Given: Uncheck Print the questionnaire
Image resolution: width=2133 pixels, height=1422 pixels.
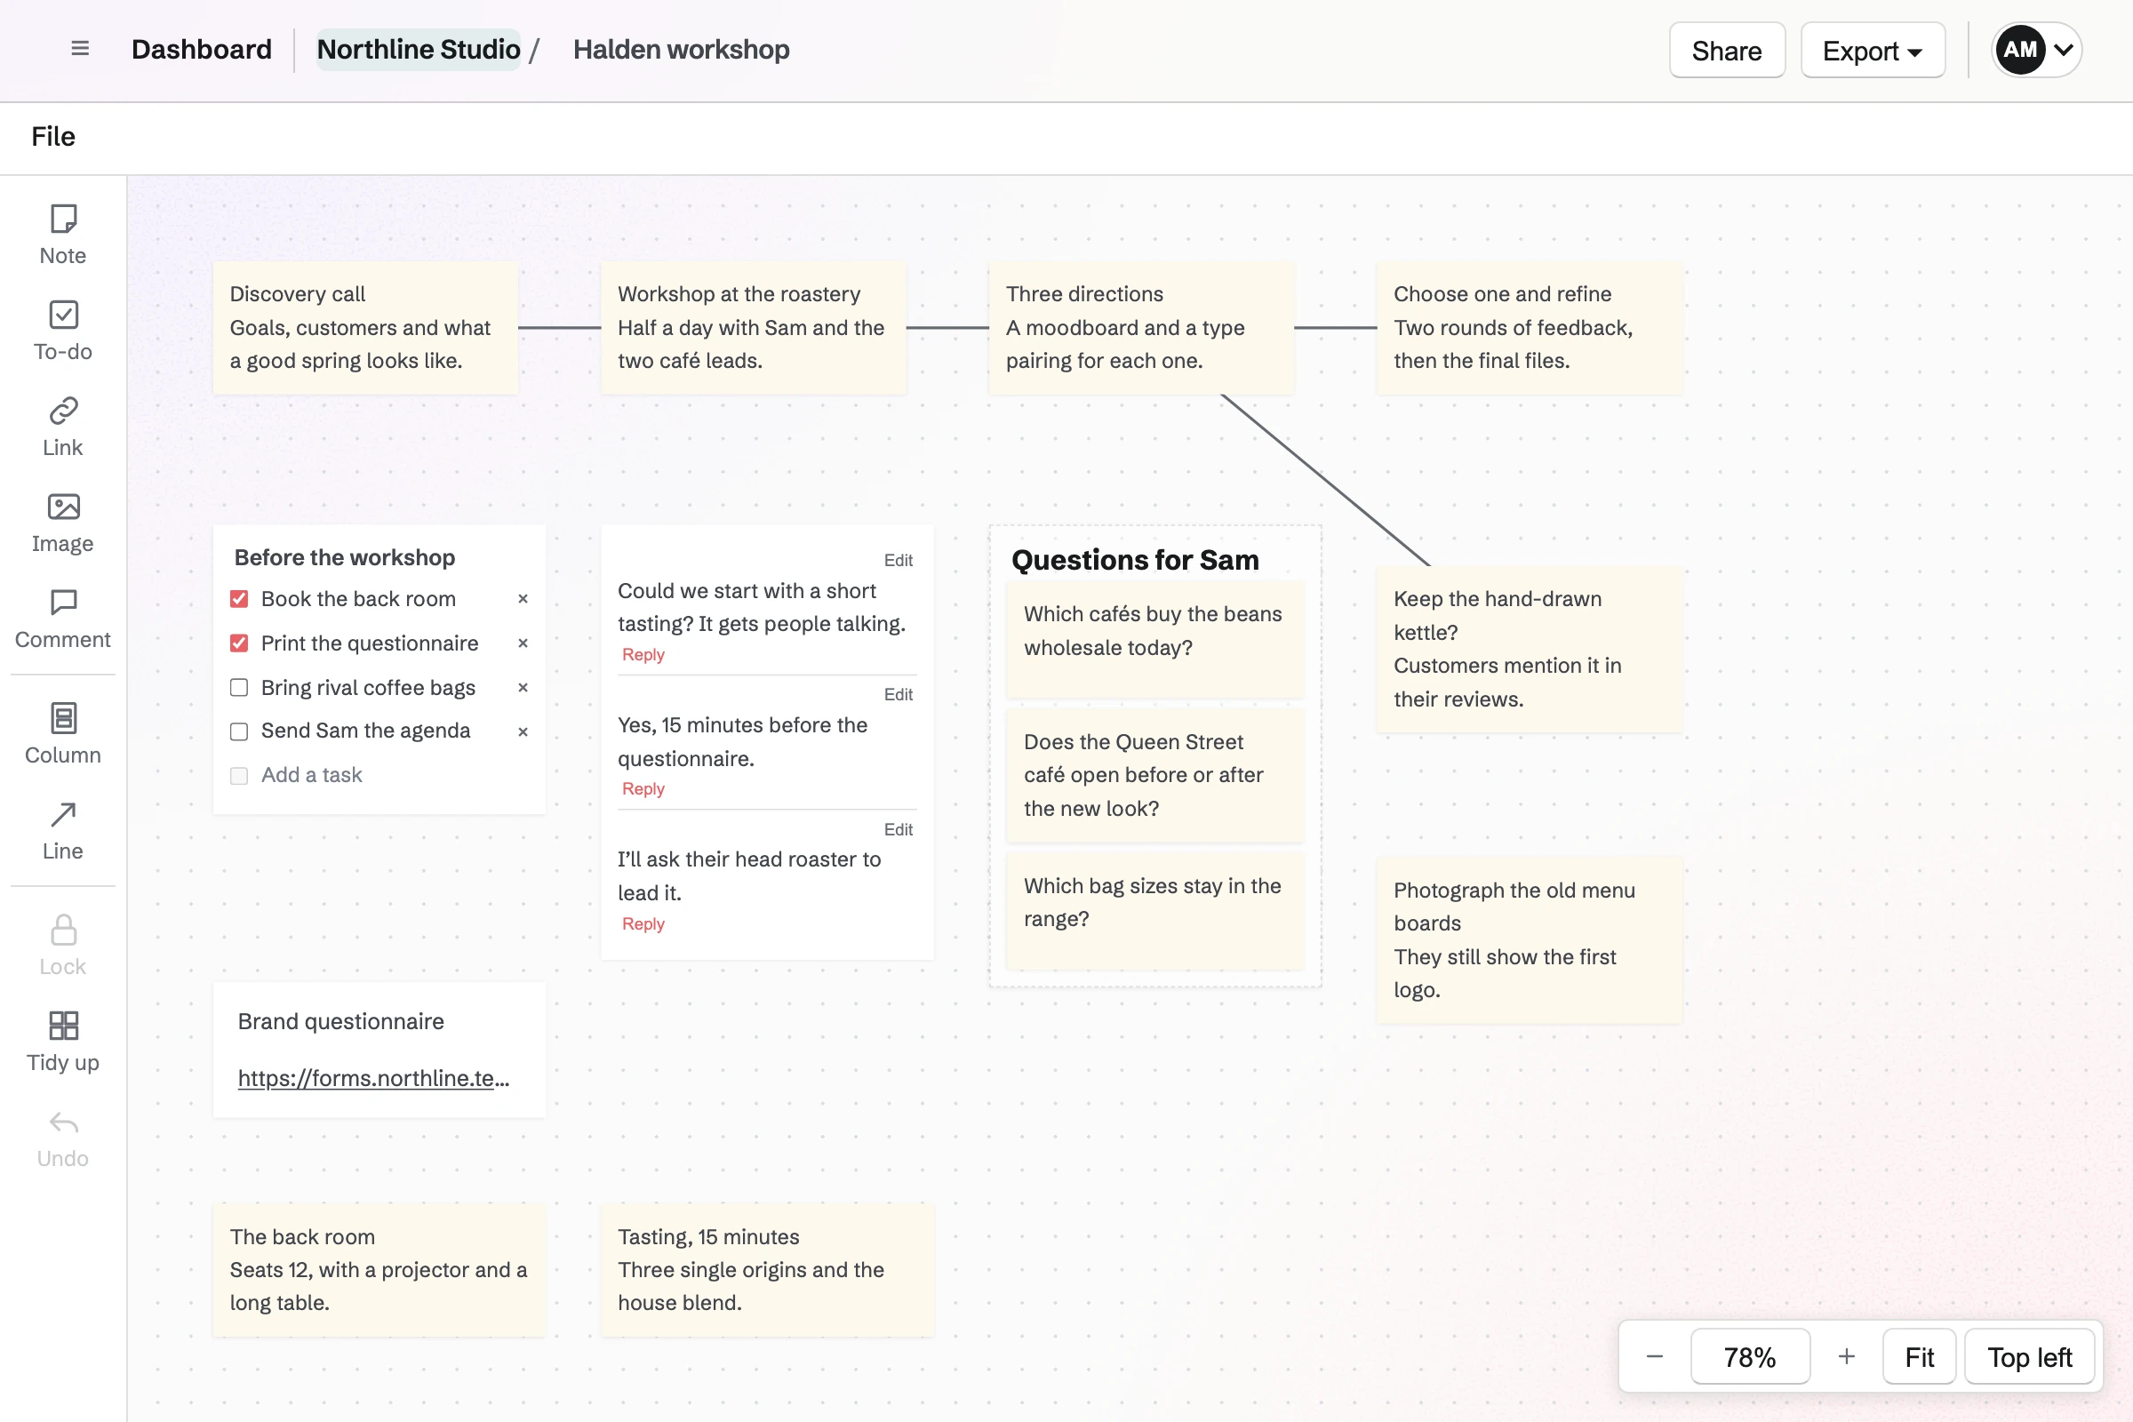Looking at the screenshot, I should pyautogui.click(x=239, y=643).
